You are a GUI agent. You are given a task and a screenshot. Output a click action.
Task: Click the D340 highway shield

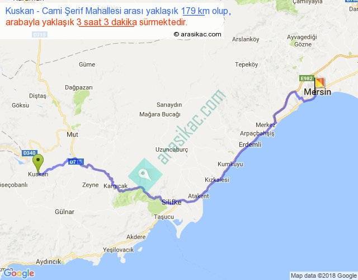(30, 153)
